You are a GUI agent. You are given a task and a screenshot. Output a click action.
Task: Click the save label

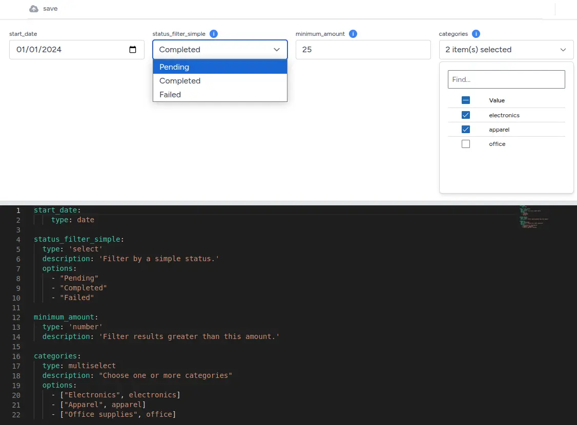click(x=50, y=9)
